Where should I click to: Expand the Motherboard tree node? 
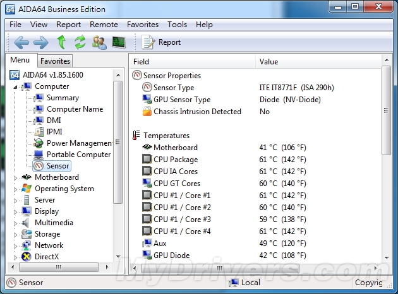16,178
